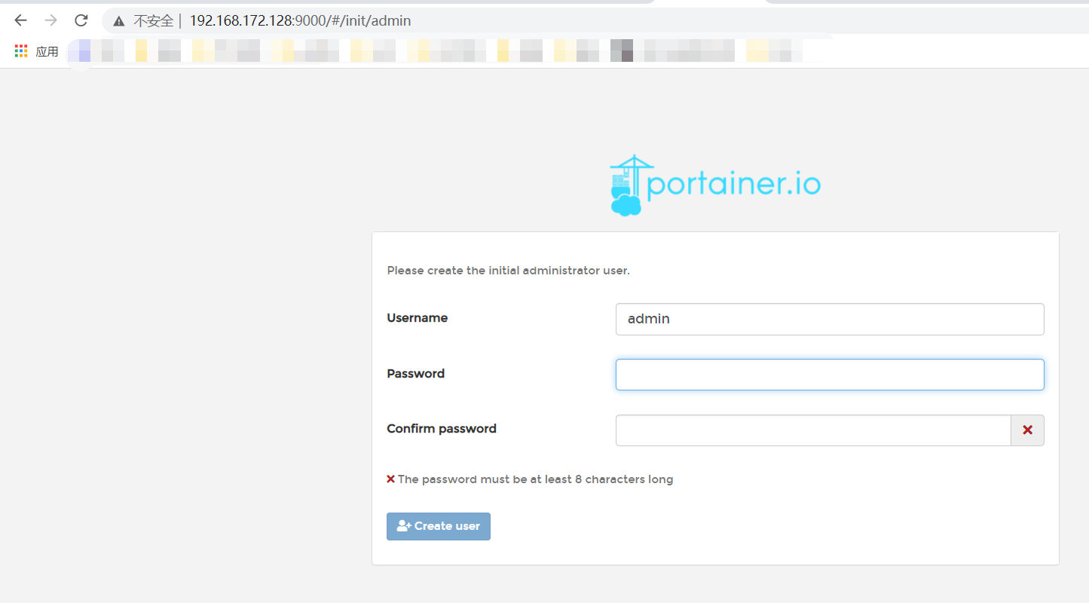Click the Confirm password input field
This screenshot has height=603, width=1089.
coord(813,430)
